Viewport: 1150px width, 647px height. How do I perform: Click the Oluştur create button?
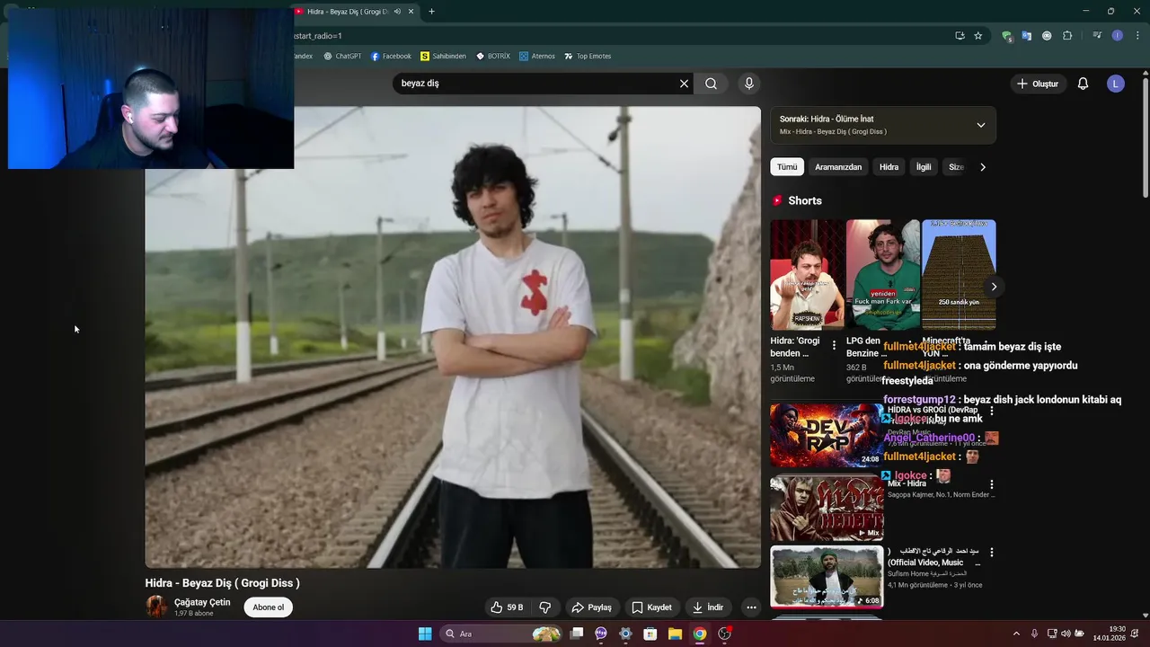click(x=1037, y=84)
